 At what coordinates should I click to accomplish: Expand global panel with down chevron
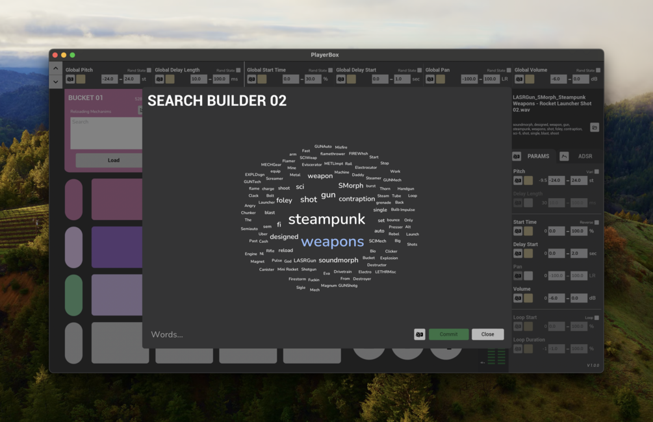click(56, 82)
